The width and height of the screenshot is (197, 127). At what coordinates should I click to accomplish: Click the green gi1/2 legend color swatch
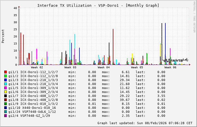pyautogui.click(x=5, y=76)
